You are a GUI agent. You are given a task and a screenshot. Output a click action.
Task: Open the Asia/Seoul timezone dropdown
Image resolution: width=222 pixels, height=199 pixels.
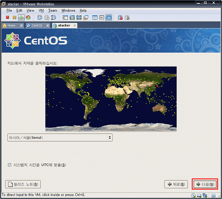pos(60,137)
